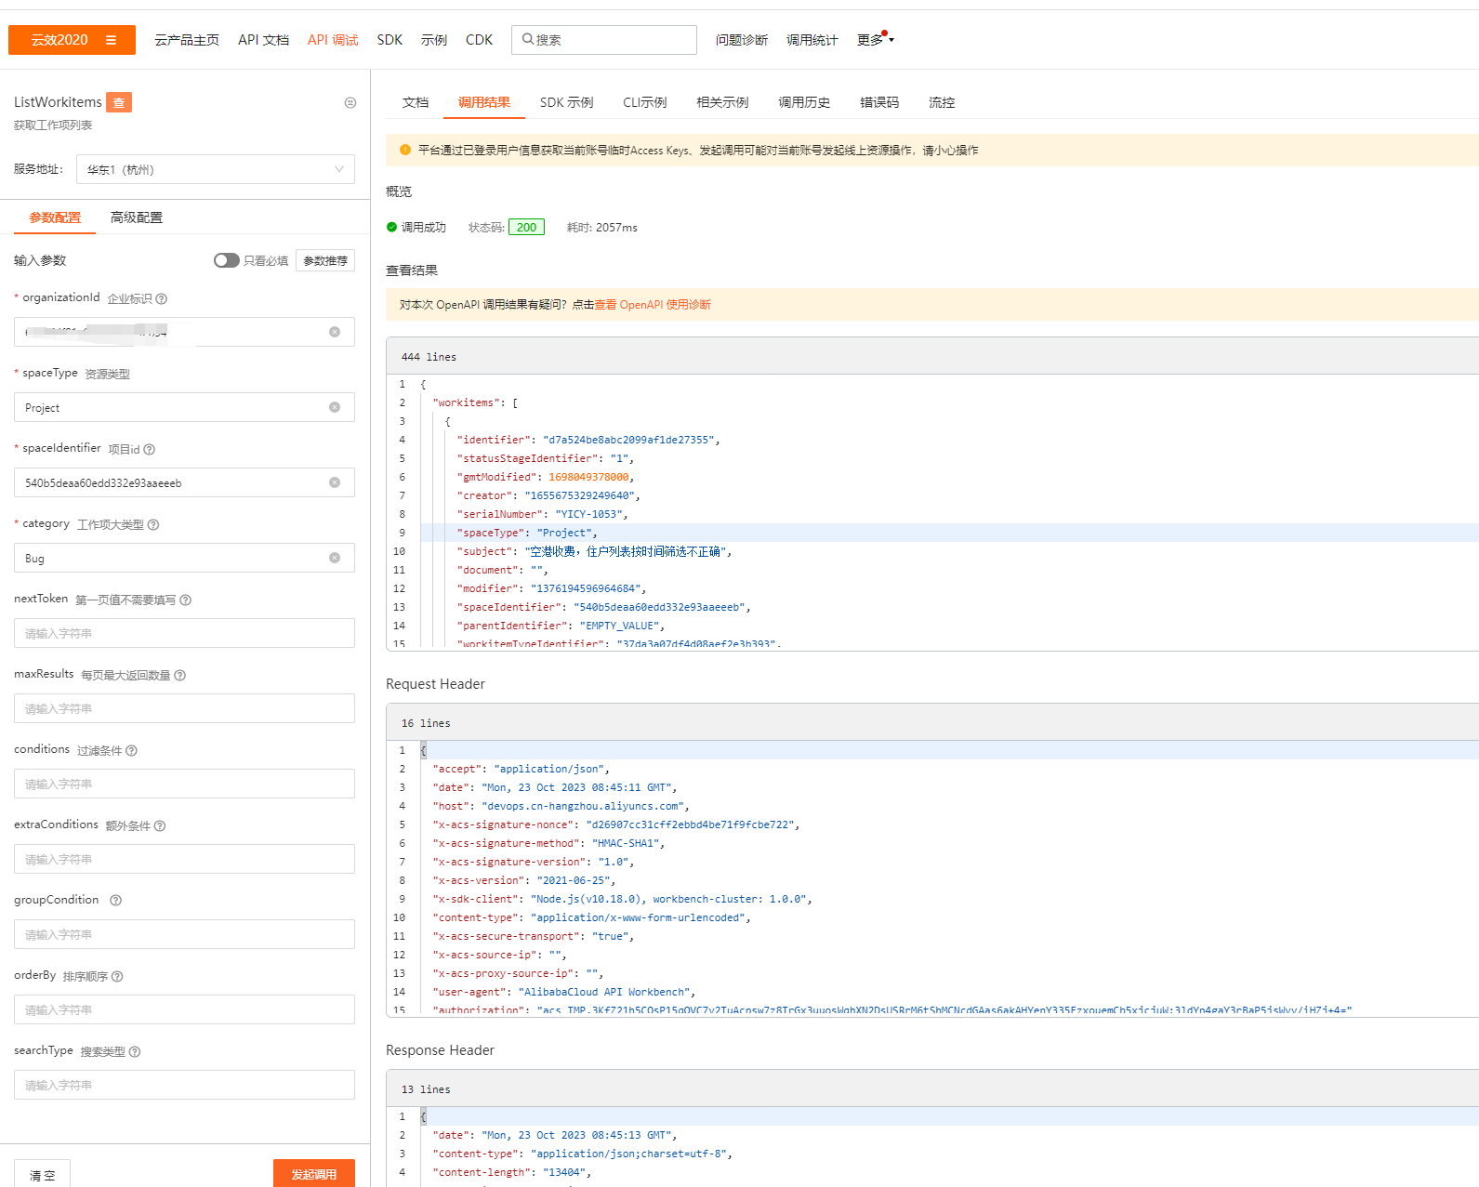Image resolution: width=1479 pixels, height=1187 pixels.
Task: Open help icon for extraConditions 额外条件
Action: 160,825
